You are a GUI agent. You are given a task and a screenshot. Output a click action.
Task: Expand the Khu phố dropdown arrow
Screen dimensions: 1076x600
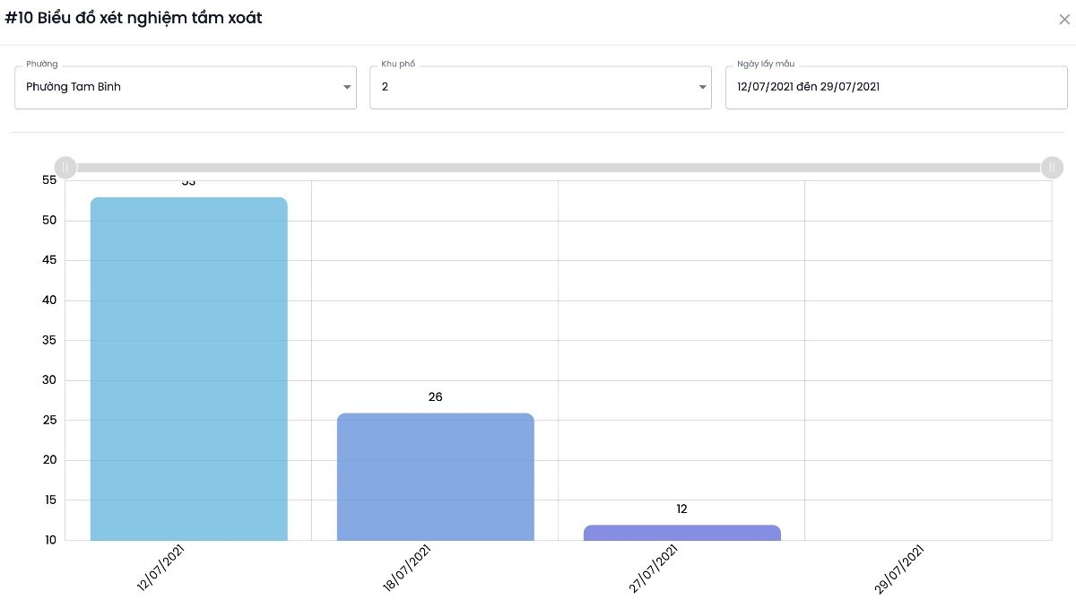click(703, 87)
